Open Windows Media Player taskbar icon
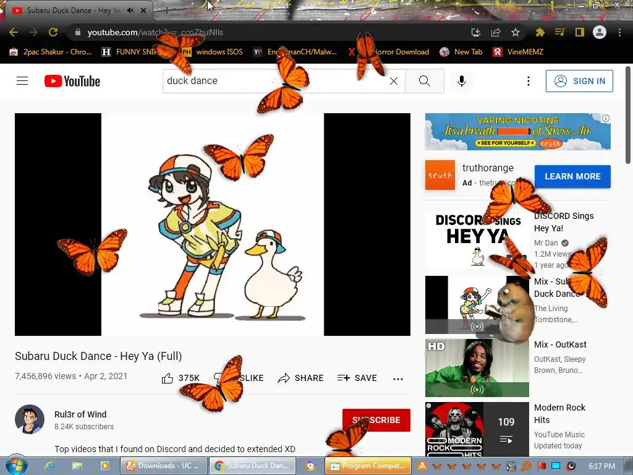 point(104,466)
